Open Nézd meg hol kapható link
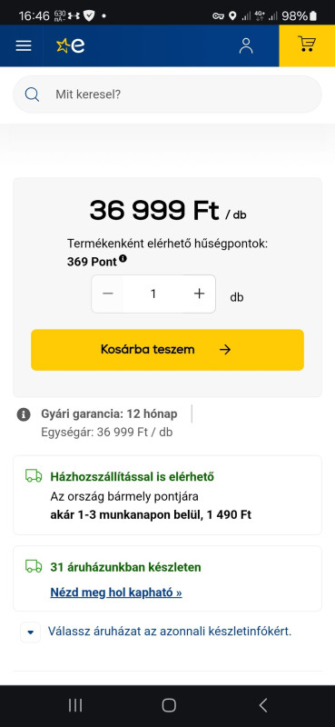 pos(116,593)
